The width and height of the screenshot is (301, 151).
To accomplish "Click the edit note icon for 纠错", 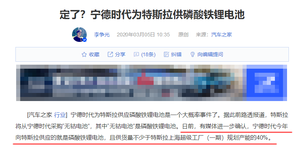I will click(x=166, y=54).
